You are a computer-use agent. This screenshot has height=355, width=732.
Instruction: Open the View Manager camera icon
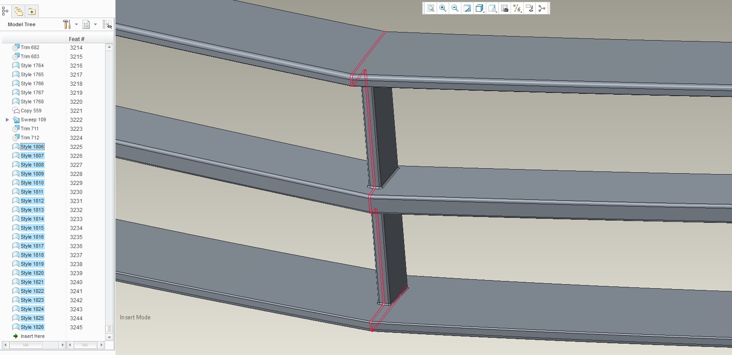505,8
